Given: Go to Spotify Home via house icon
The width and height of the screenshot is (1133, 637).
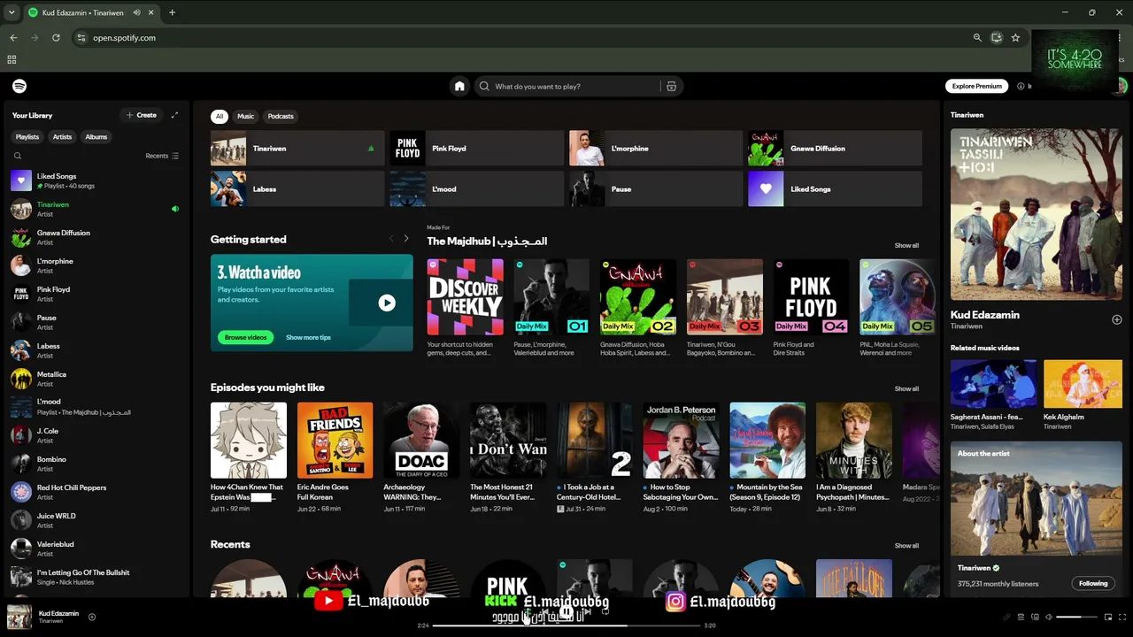Looking at the screenshot, I should [459, 86].
